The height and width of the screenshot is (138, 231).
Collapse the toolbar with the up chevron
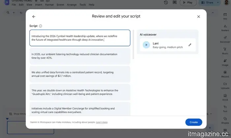(x=213, y=13)
